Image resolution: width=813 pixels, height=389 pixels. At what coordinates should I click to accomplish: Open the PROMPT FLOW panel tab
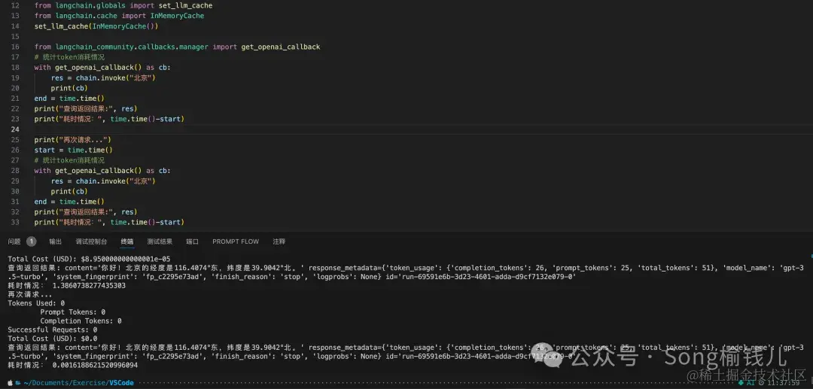(x=236, y=242)
